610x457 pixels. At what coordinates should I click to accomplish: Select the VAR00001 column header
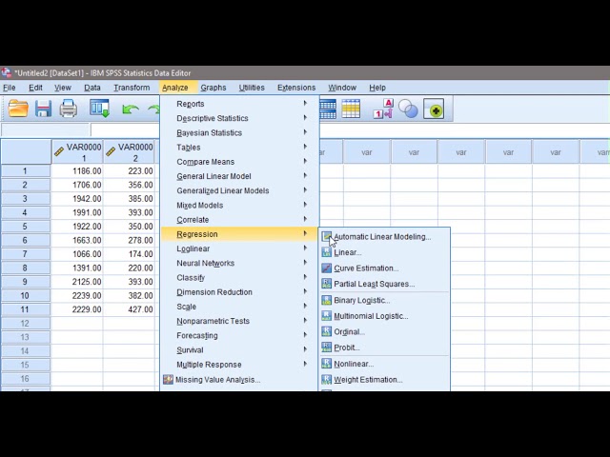[x=77, y=152]
